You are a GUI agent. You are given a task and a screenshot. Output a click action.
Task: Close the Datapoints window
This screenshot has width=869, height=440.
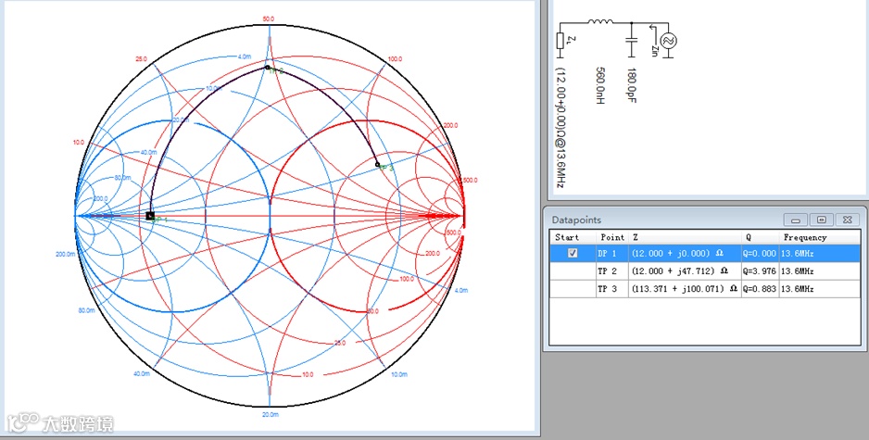click(847, 220)
